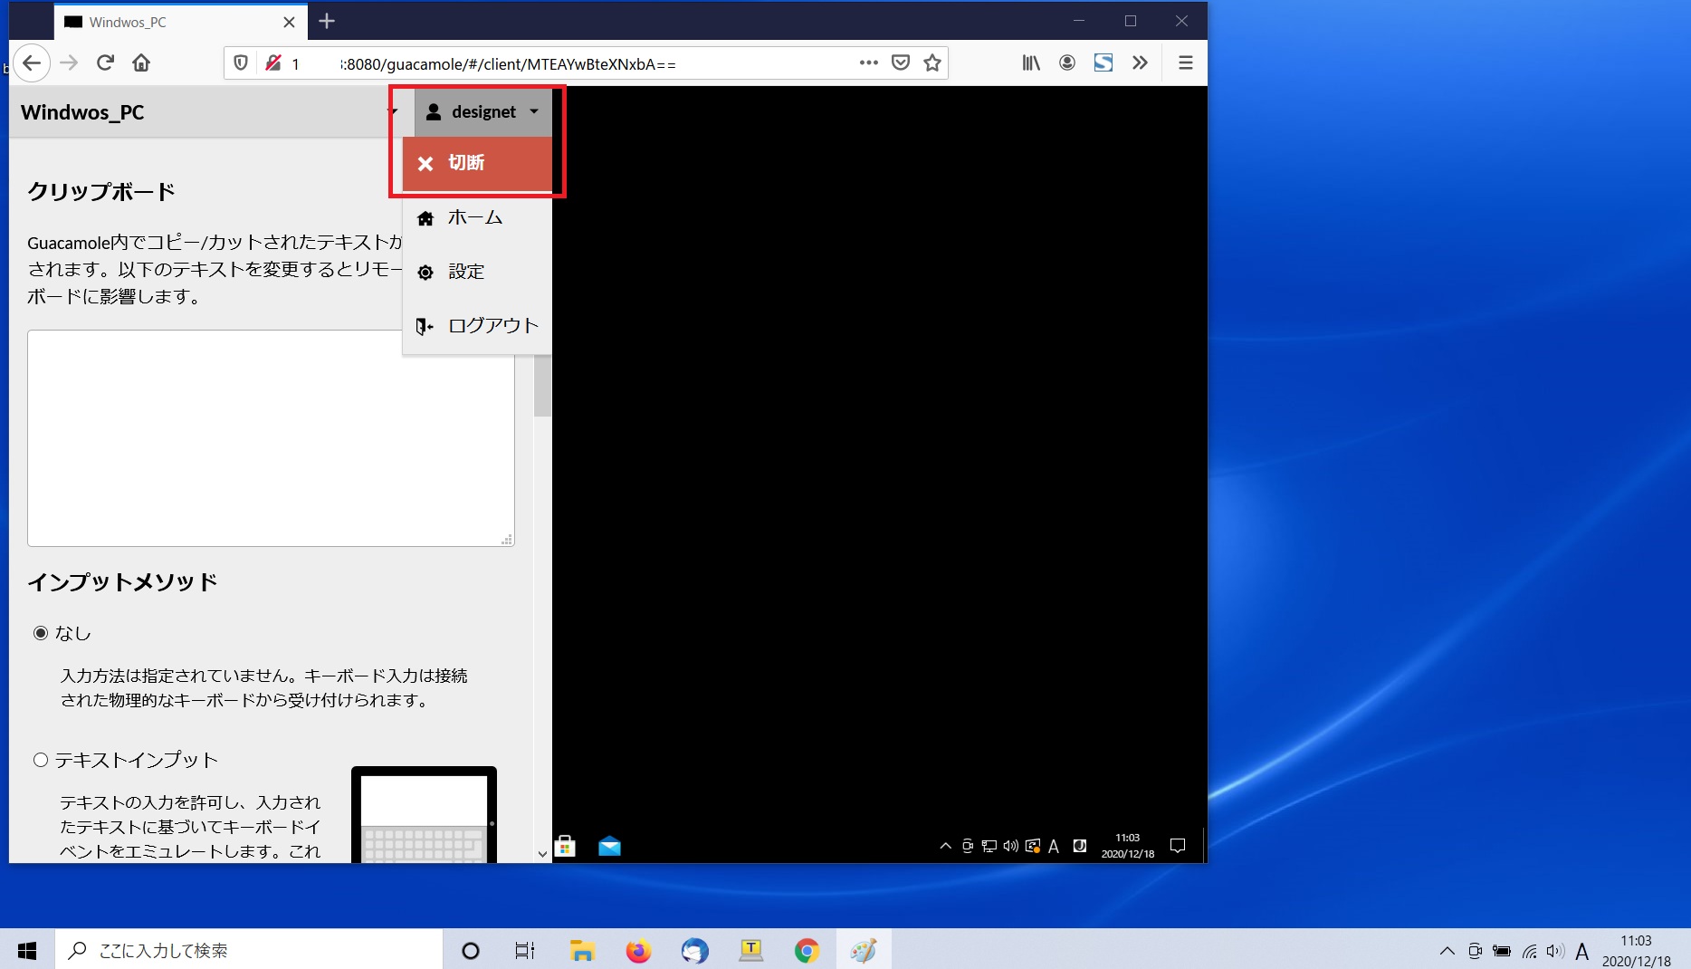This screenshot has width=1691, height=969.
Task: Click the blue extension icon in toolbar
Action: pyautogui.click(x=1103, y=62)
